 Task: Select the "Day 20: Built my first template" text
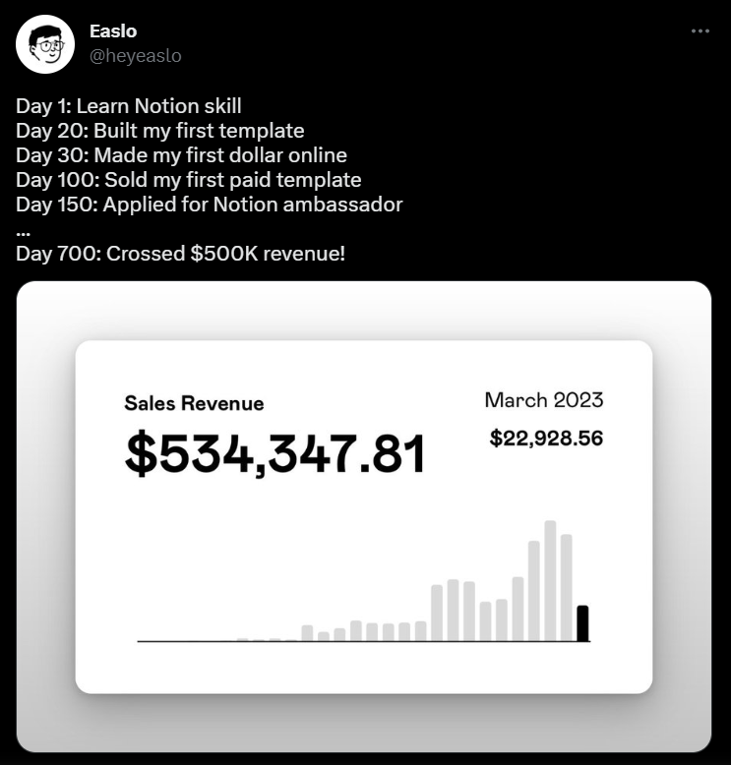(x=160, y=131)
